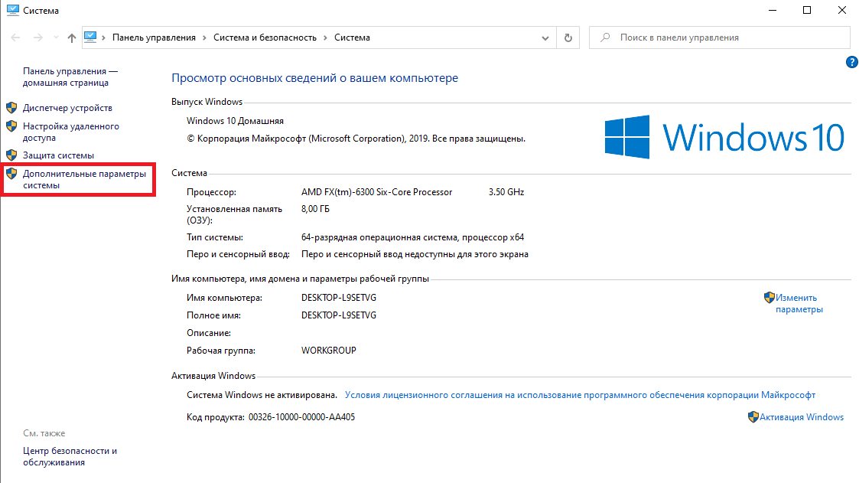This screenshot has height=483, width=859.
Task: Open the Microsoft license terms link
Action: (580, 395)
